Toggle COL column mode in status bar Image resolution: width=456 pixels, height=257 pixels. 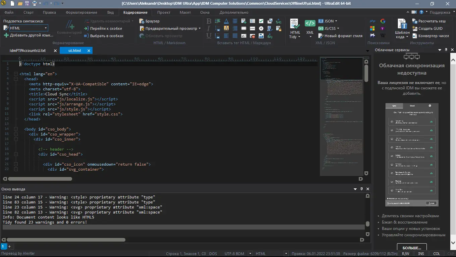pyautogui.click(x=437, y=254)
